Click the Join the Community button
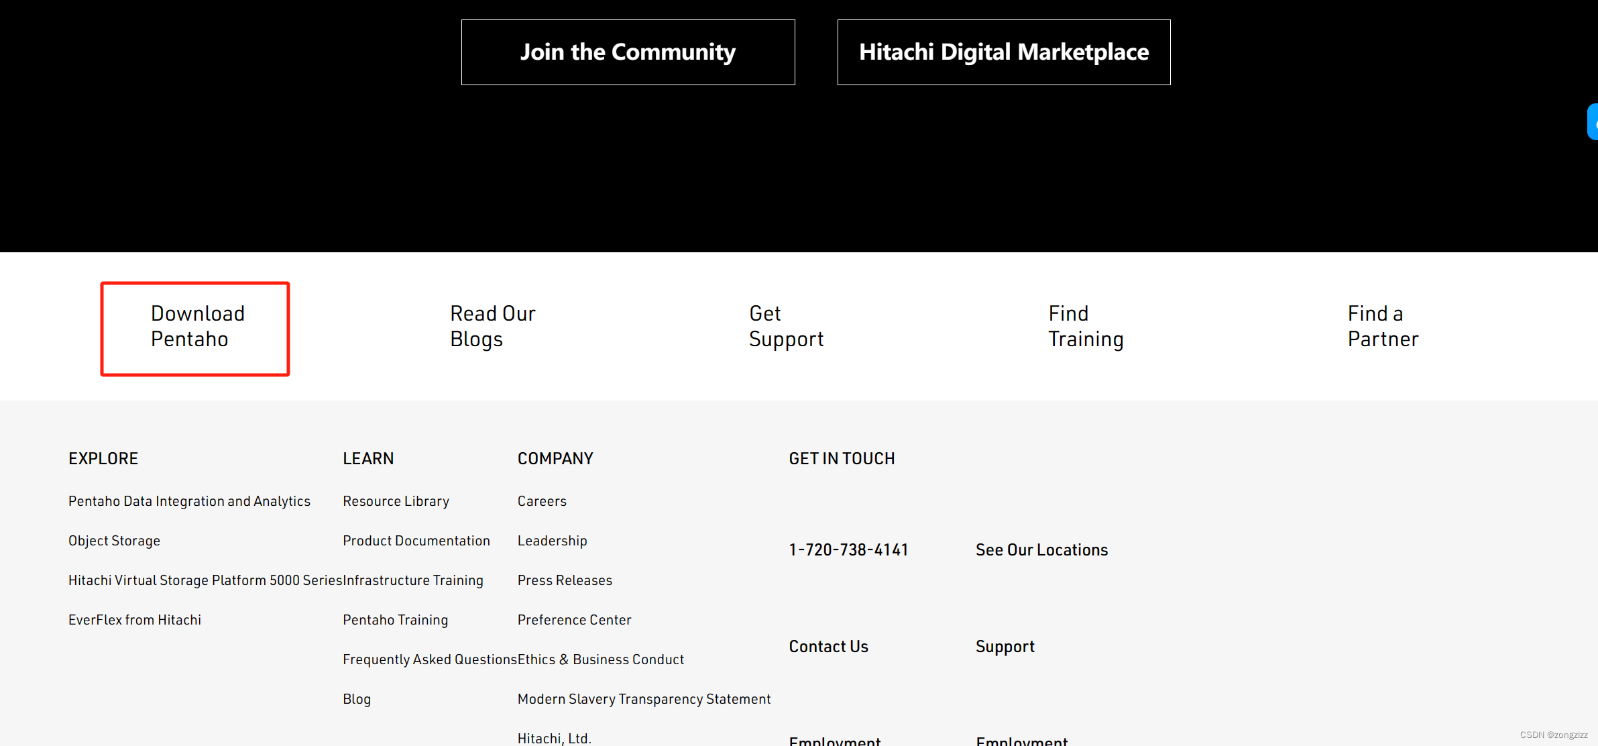This screenshot has height=746, width=1598. [628, 52]
